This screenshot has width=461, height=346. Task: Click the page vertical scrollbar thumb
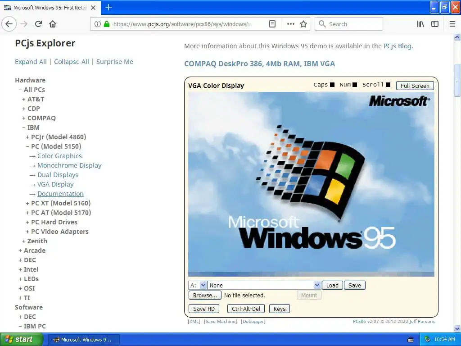457,80
